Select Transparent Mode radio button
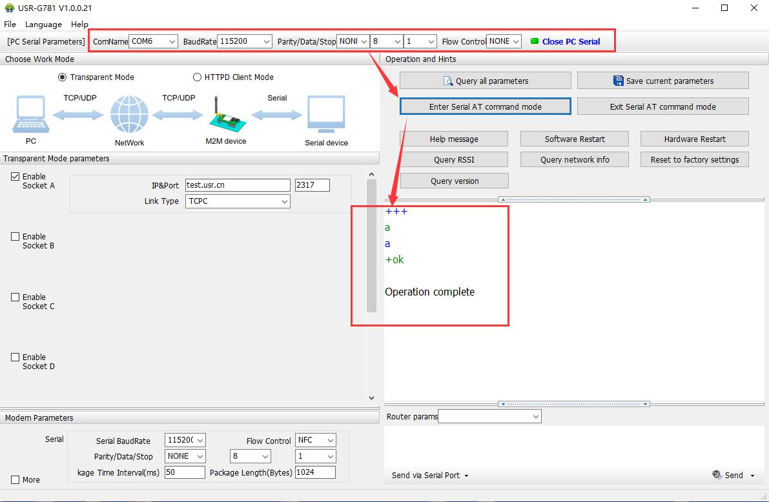769x502 pixels. [x=62, y=77]
